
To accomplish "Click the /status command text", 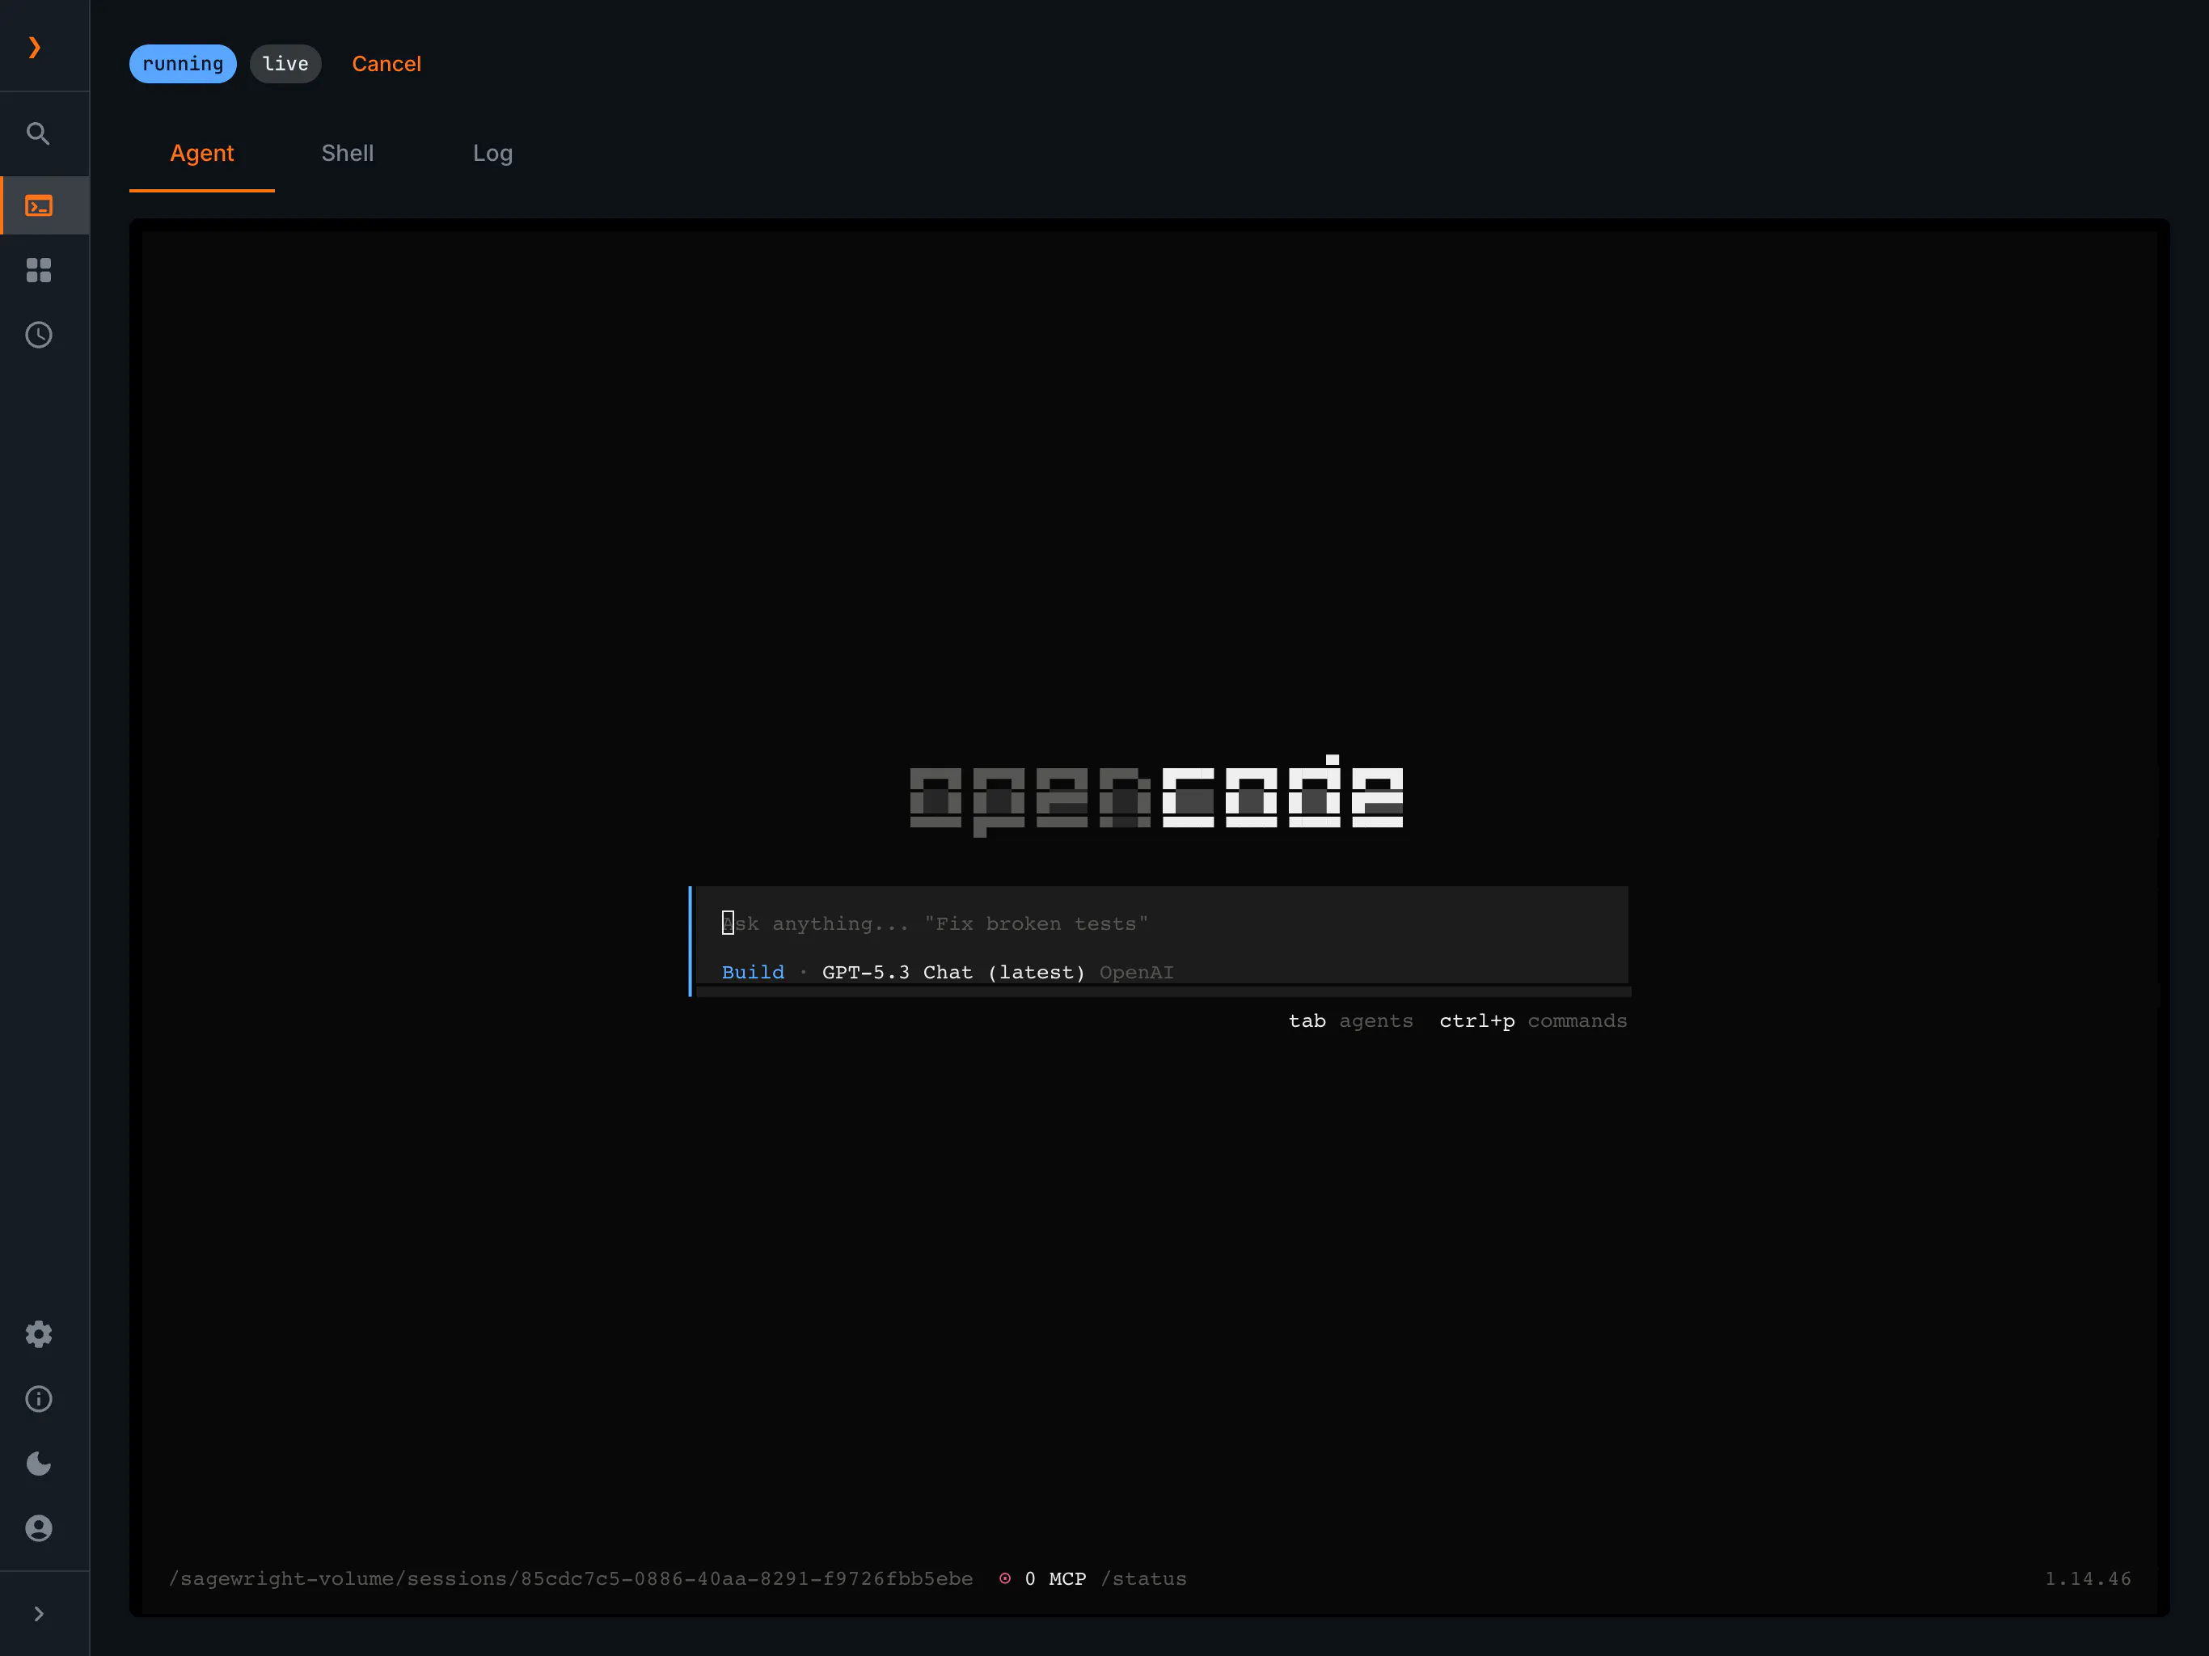I will pyautogui.click(x=1143, y=1578).
